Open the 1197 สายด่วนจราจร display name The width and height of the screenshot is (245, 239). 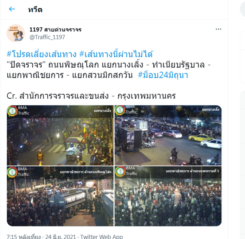click(x=55, y=29)
